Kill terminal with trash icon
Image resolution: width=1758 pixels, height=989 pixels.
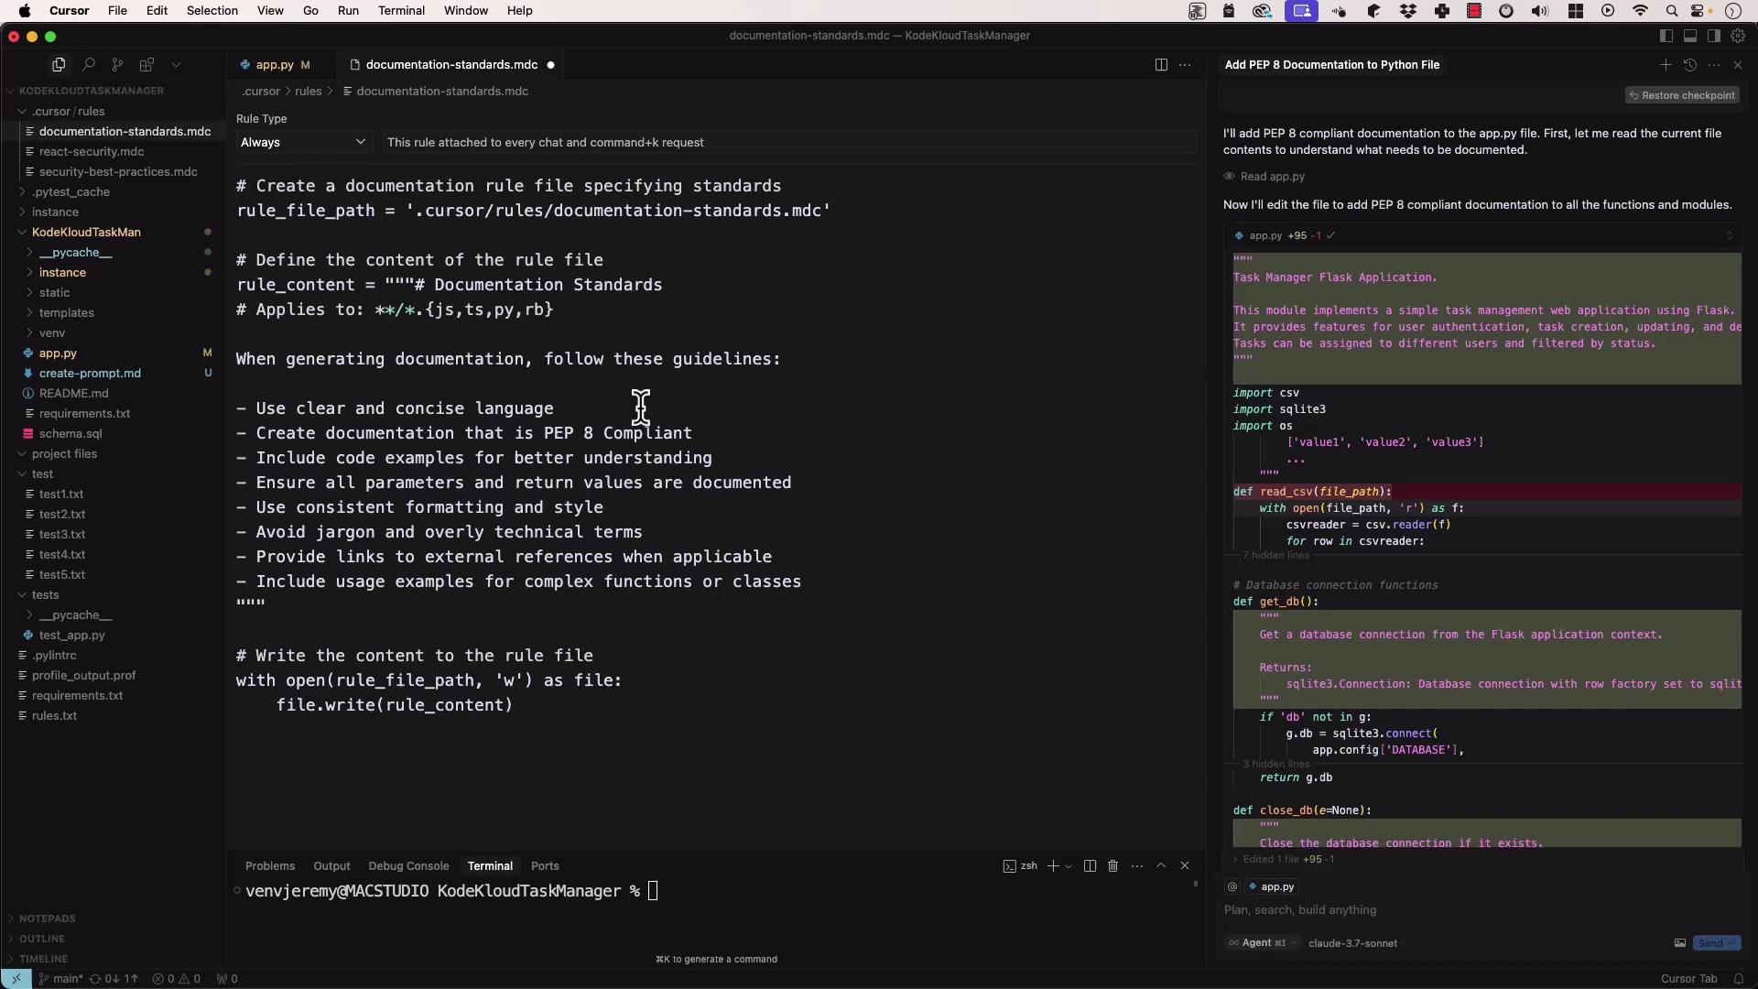pyautogui.click(x=1113, y=866)
